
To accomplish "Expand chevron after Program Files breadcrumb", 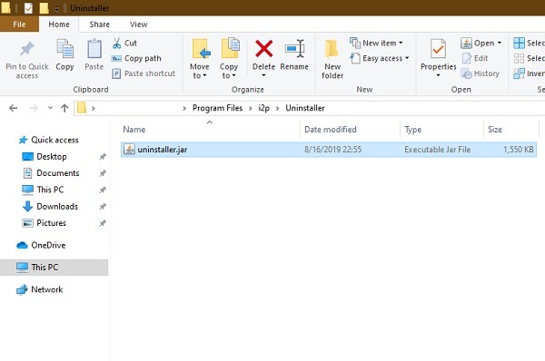I will pyautogui.click(x=251, y=108).
